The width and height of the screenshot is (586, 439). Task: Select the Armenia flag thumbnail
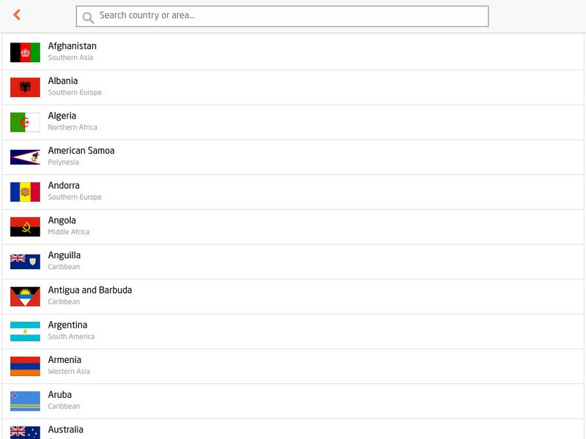pos(25,366)
